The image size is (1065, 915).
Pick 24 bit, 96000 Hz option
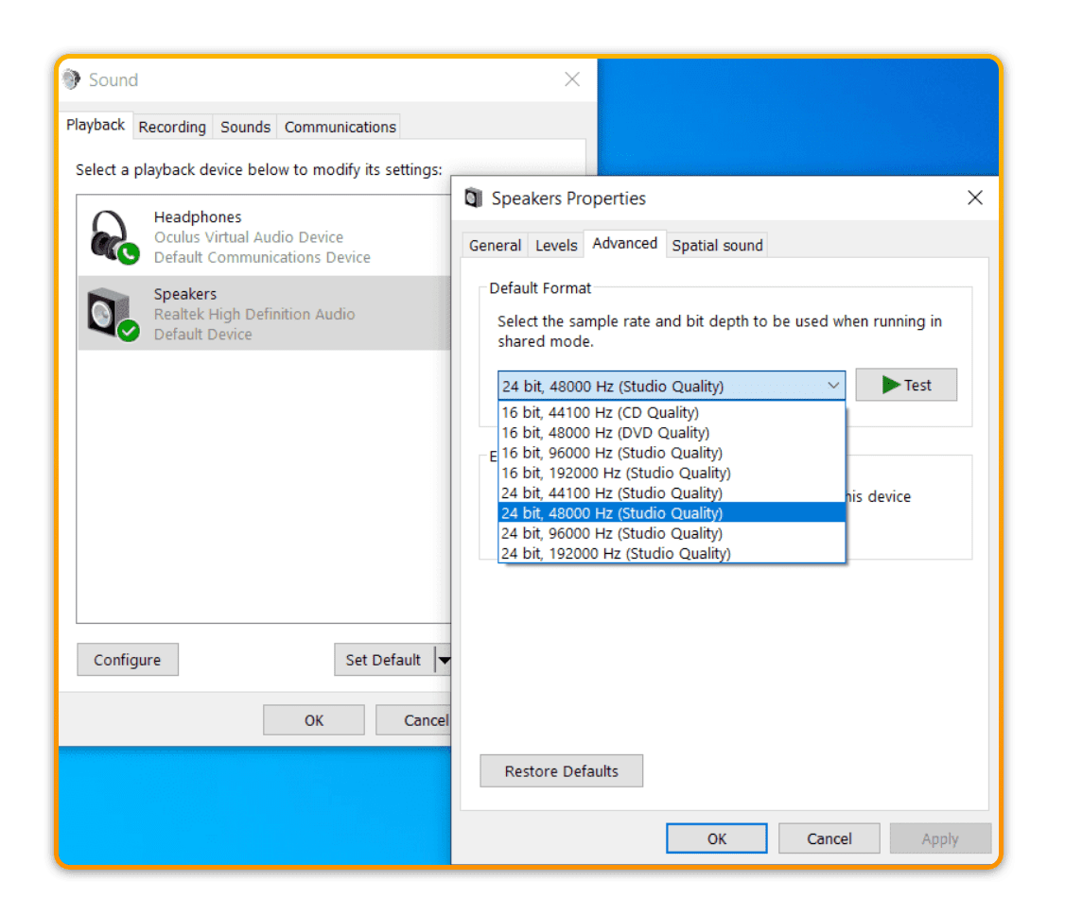pos(611,533)
